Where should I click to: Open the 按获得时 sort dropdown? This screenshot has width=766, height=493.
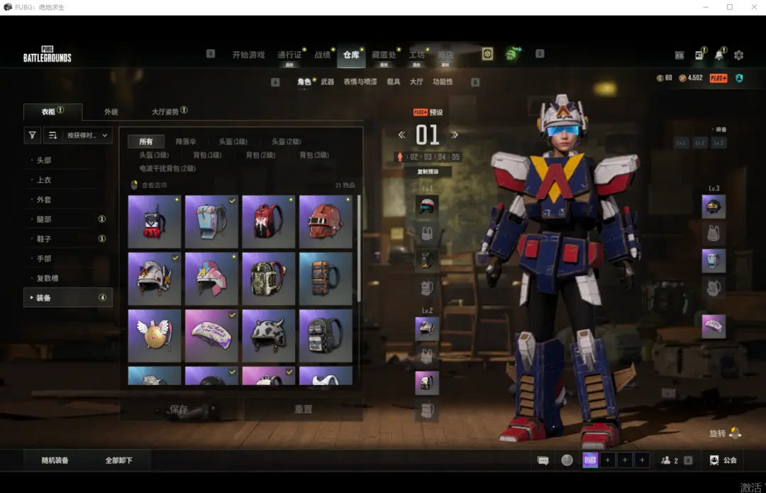[87, 135]
